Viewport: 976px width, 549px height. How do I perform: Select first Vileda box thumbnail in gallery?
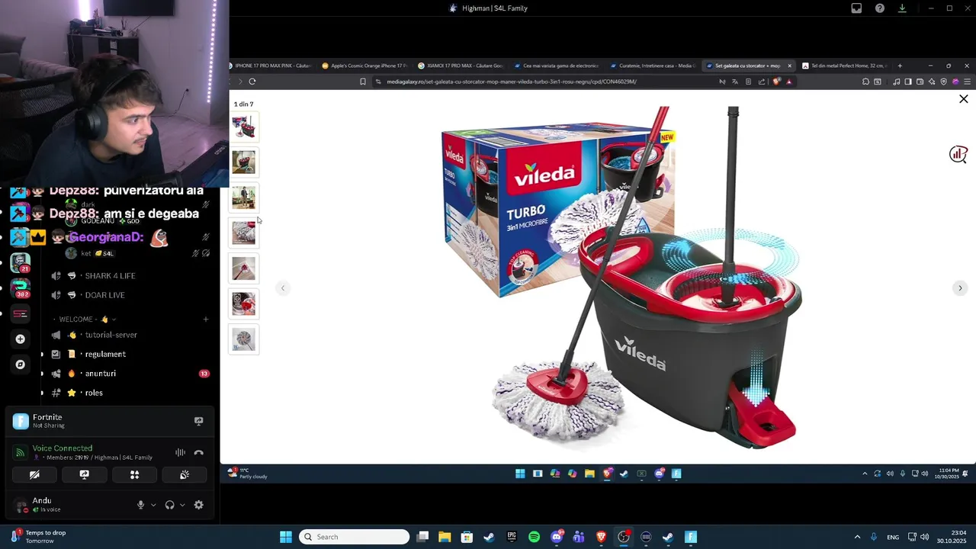click(x=244, y=127)
